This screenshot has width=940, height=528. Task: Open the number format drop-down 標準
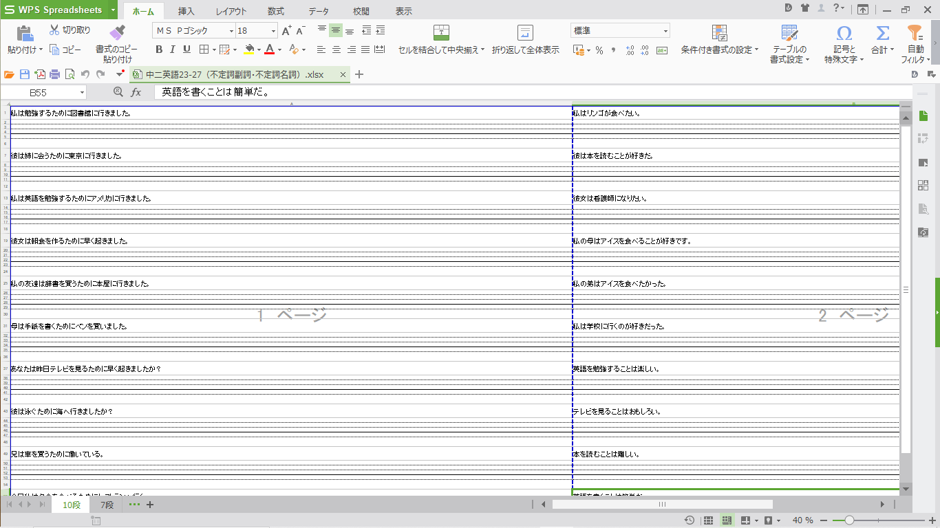click(x=665, y=31)
